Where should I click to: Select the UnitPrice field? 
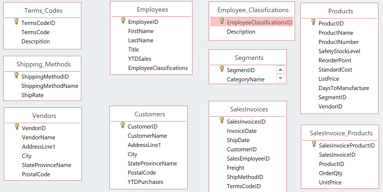click(x=330, y=183)
